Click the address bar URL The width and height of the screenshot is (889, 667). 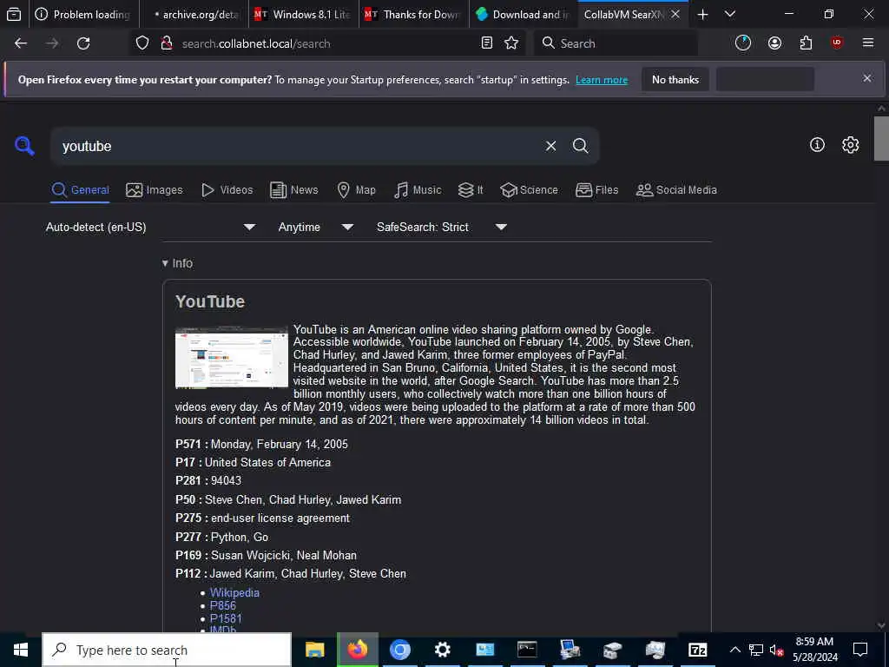pyautogui.click(x=326, y=43)
